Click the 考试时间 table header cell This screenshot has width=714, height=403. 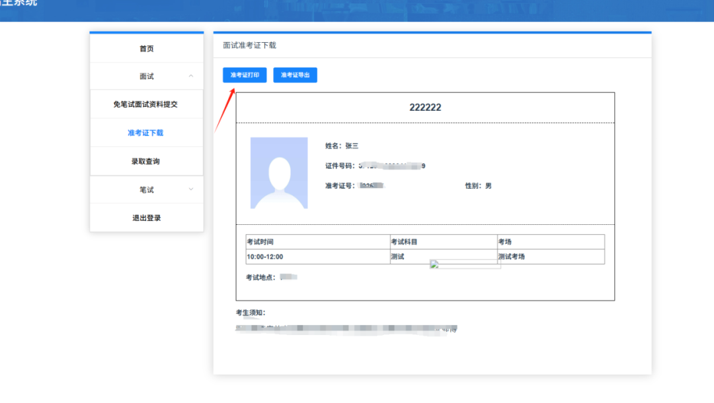tap(260, 242)
